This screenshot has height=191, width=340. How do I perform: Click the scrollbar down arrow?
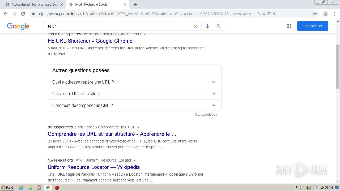click(338, 181)
